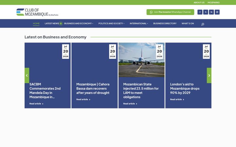The height and width of the screenshot is (147, 236).
Task: Select the Home menu item
Action: (x=36, y=24)
